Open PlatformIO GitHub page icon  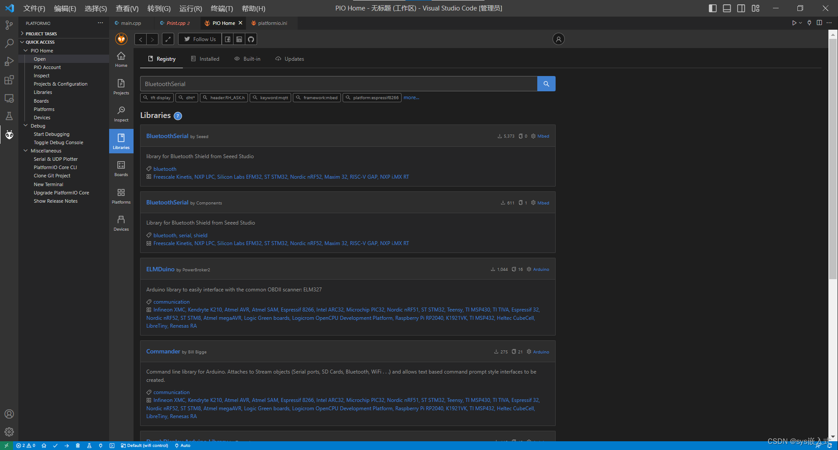coord(251,39)
